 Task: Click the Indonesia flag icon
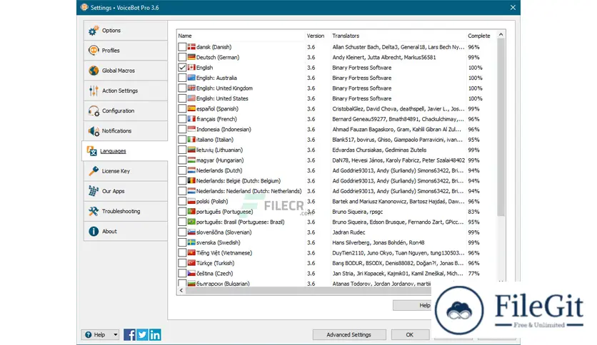tap(191, 129)
